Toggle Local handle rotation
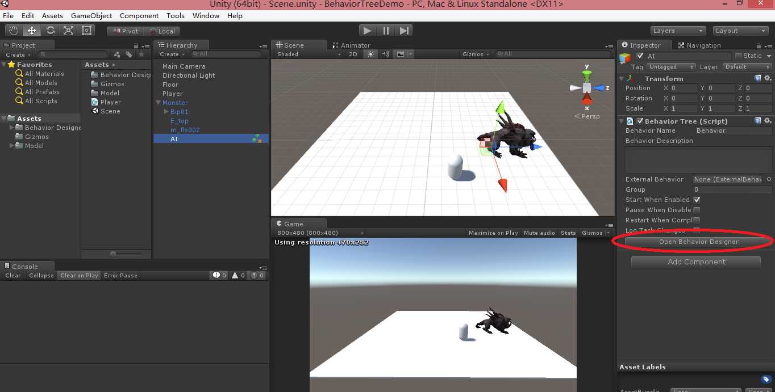 (162, 31)
